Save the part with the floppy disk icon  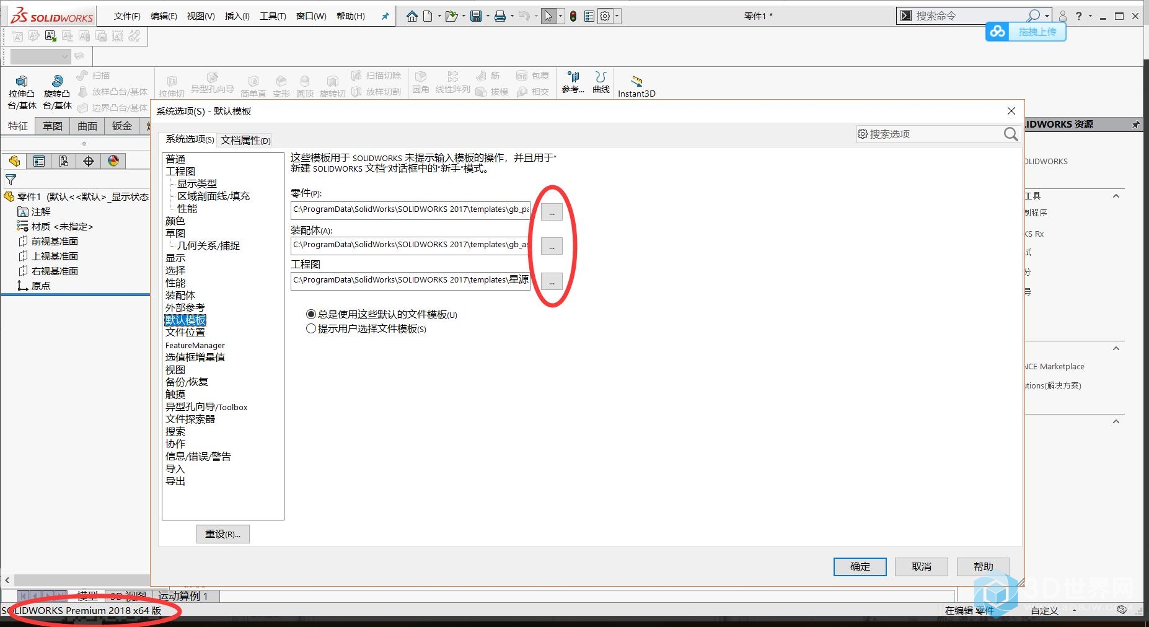coord(476,16)
